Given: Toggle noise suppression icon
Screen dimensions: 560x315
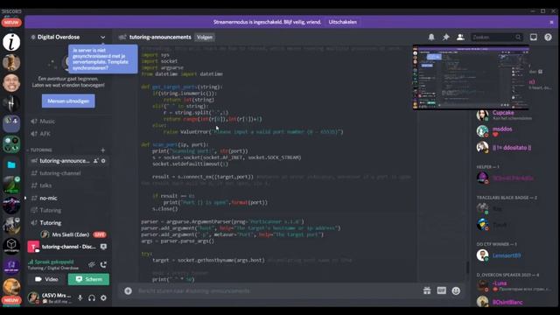Looking at the screenshot, I should click(x=92, y=264).
